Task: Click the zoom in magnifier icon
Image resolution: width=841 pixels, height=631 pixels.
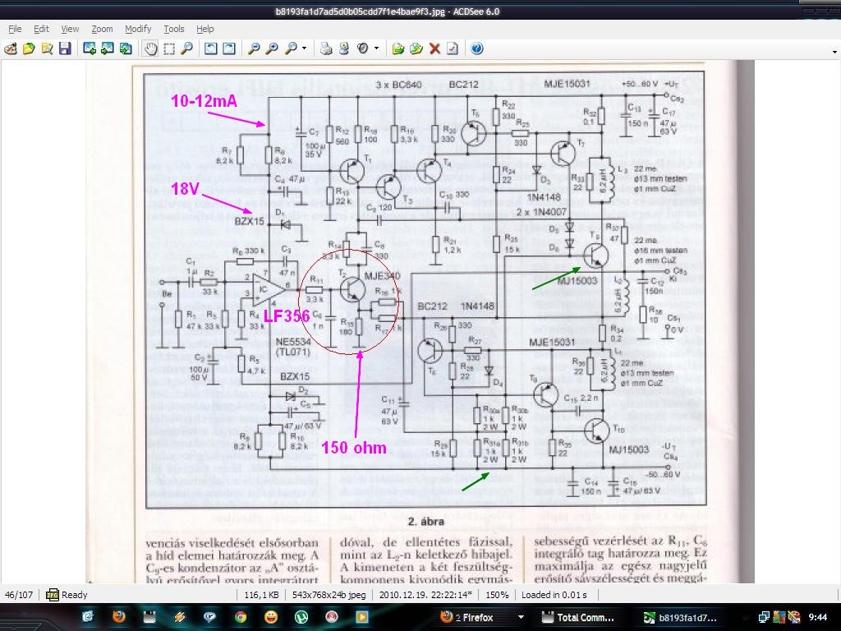Action: coord(272,48)
